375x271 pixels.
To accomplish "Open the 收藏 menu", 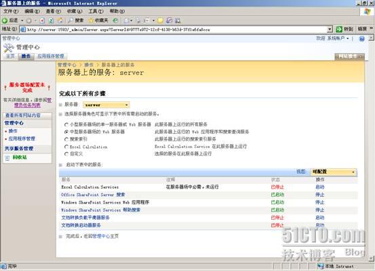I will (x=75, y=11).
